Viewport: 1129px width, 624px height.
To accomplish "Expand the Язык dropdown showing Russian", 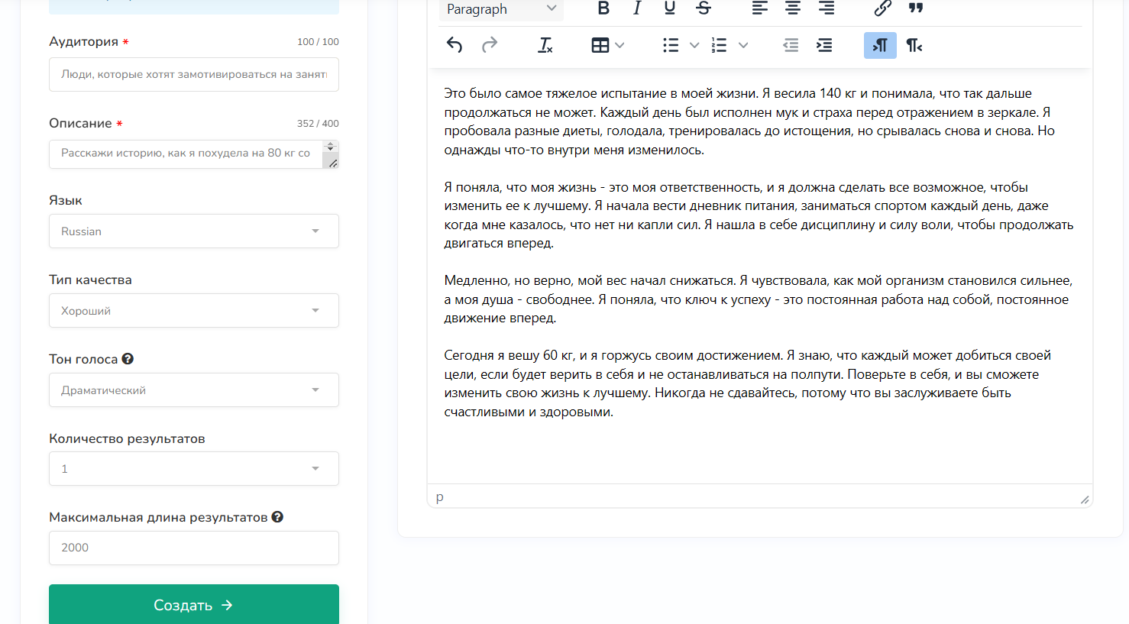I will click(194, 231).
